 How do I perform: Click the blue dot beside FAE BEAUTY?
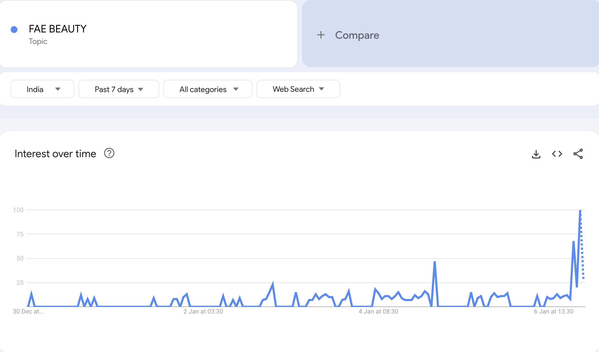pyautogui.click(x=14, y=30)
